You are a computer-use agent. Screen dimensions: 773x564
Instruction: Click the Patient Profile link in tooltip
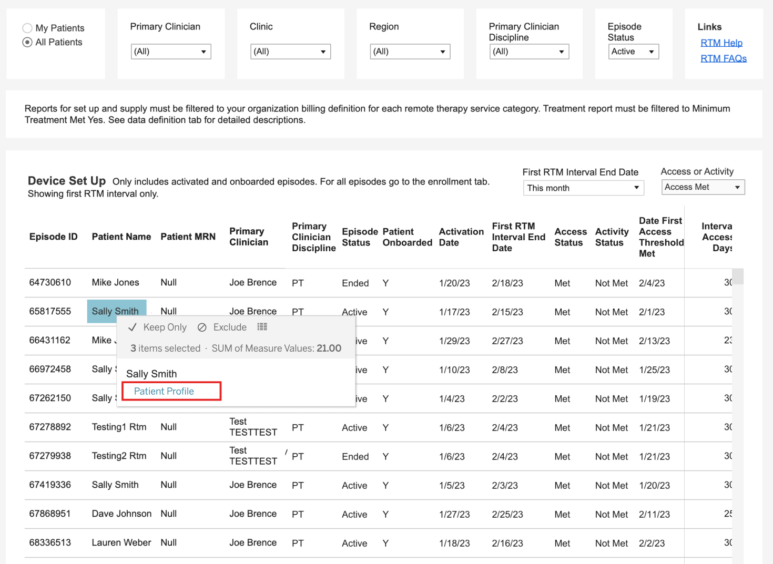(x=164, y=391)
